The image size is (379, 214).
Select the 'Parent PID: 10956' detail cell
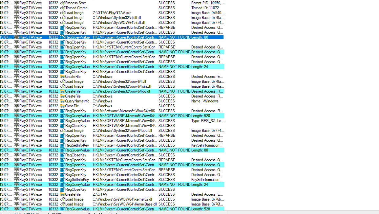tap(207, 3)
